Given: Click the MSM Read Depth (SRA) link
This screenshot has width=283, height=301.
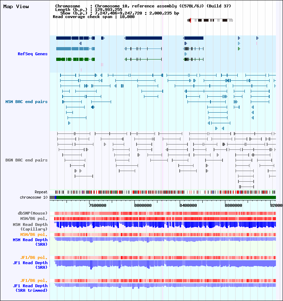Looking at the screenshot, I should [30, 242].
